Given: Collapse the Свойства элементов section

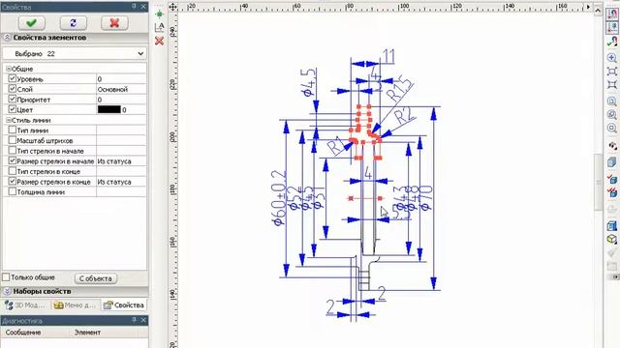Looking at the screenshot, I should [7, 38].
